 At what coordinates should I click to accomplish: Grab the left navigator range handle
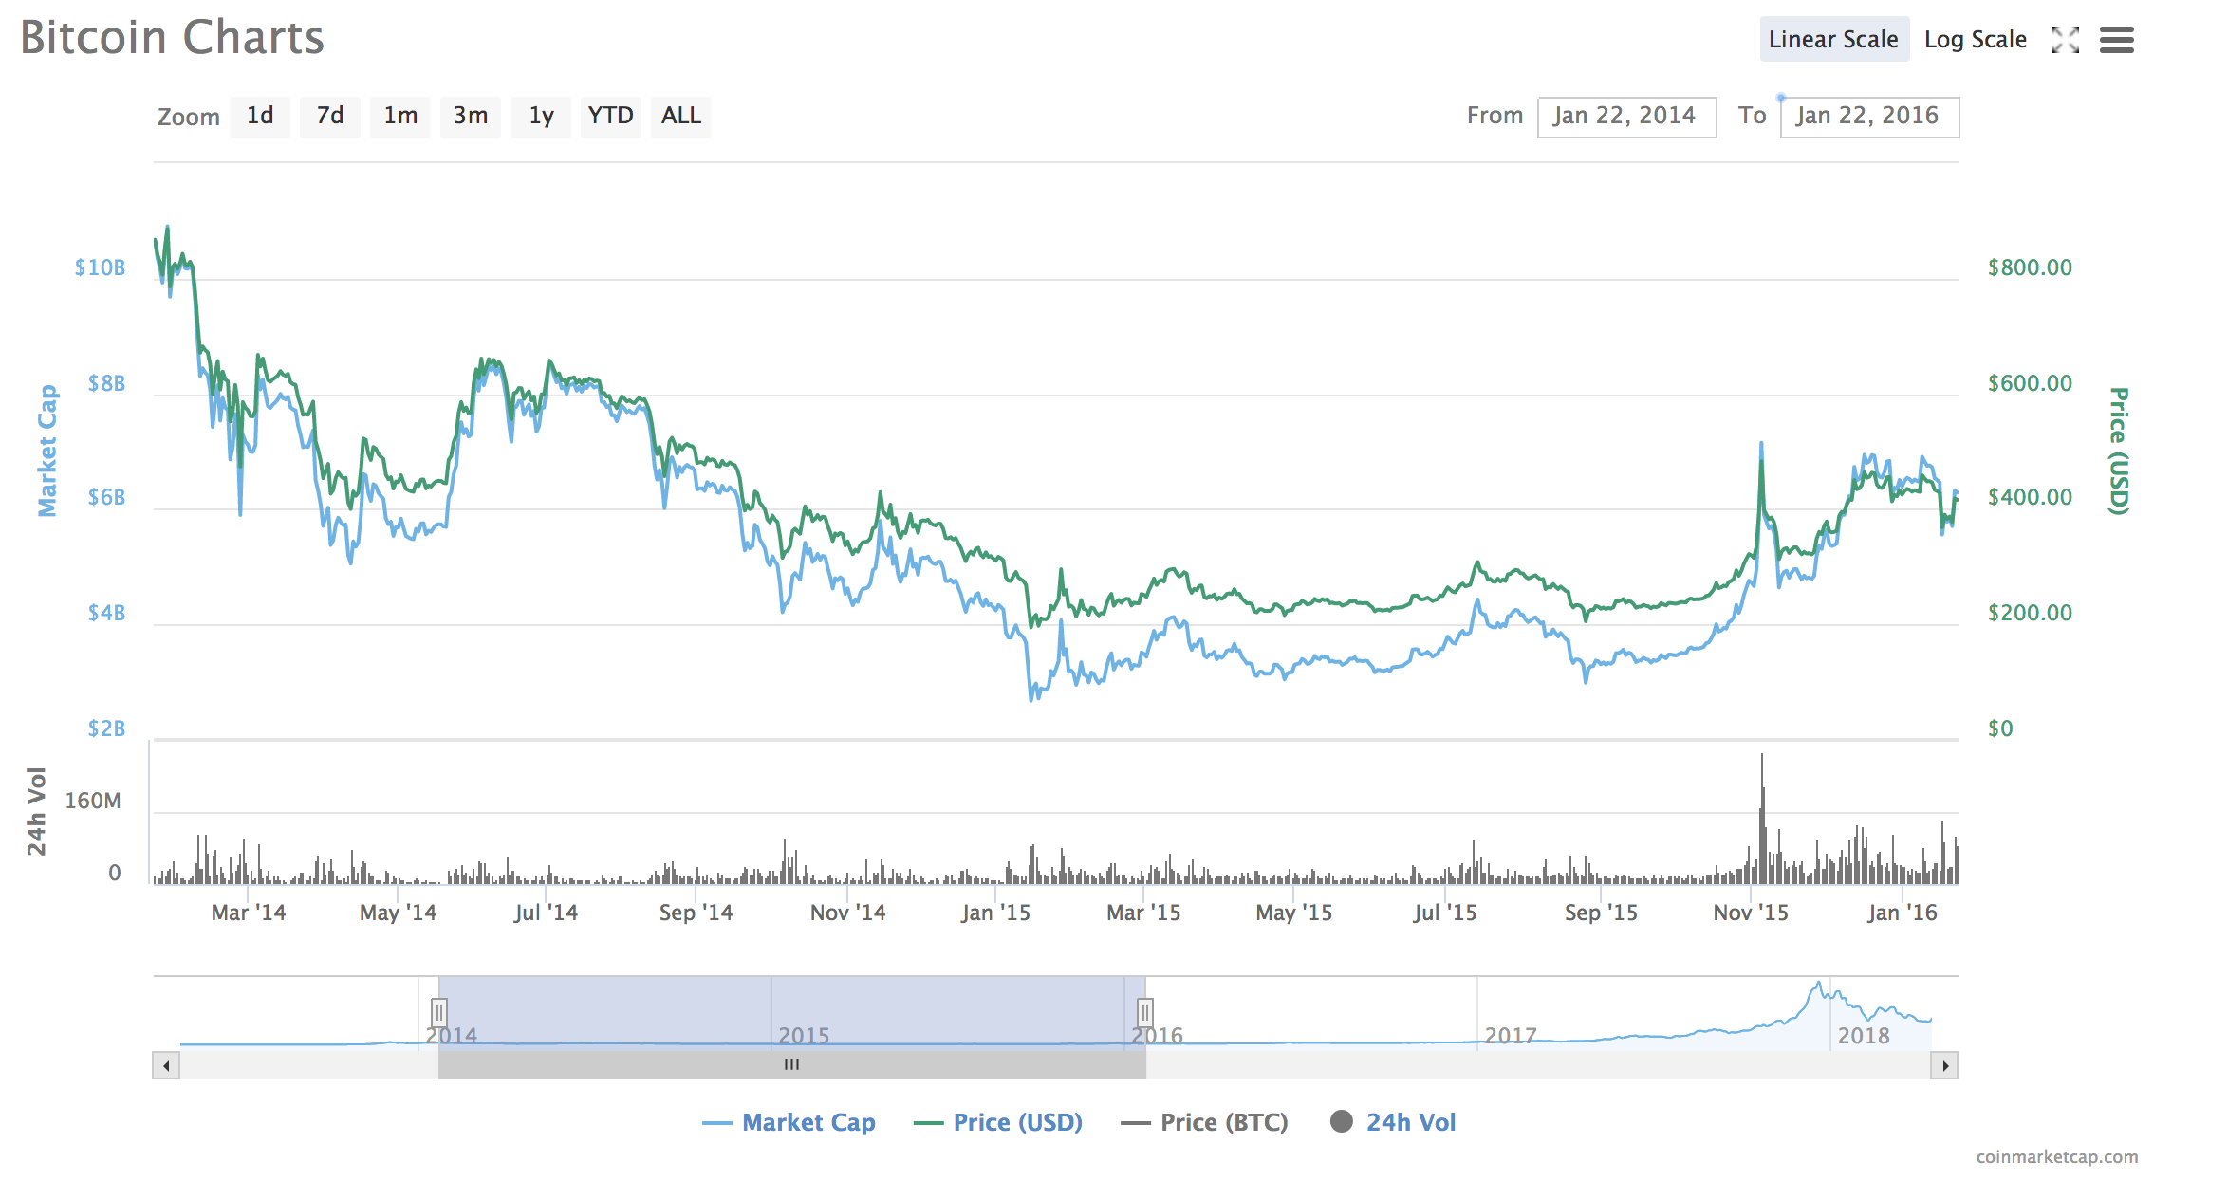pyautogui.click(x=438, y=1012)
